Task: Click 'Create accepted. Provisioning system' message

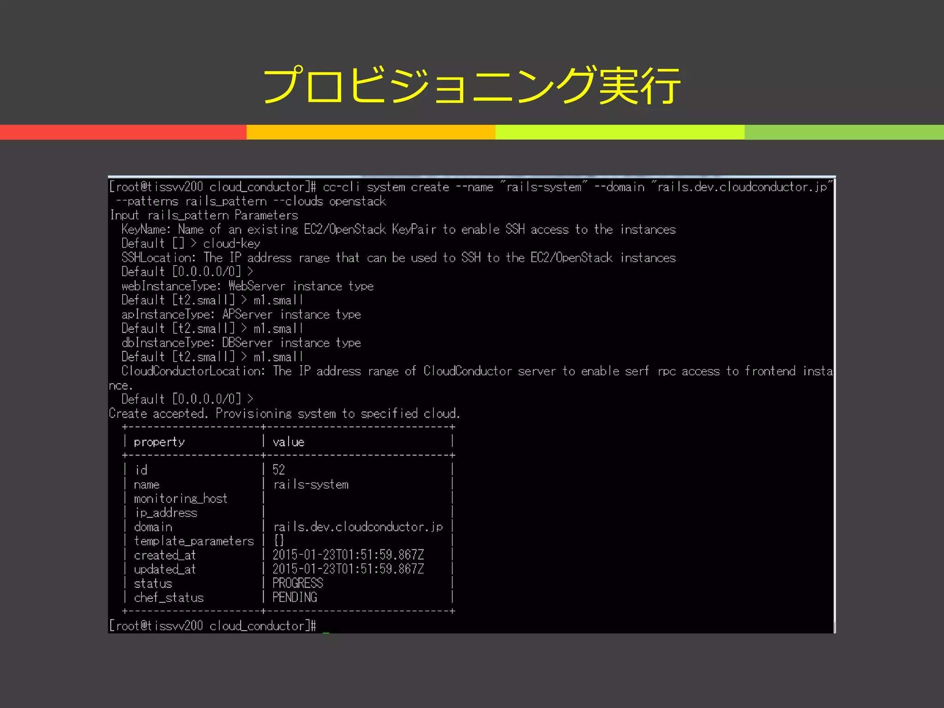Action: coord(284,413)
